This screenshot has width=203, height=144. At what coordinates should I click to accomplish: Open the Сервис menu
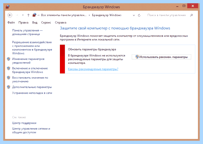coord(46,23)
